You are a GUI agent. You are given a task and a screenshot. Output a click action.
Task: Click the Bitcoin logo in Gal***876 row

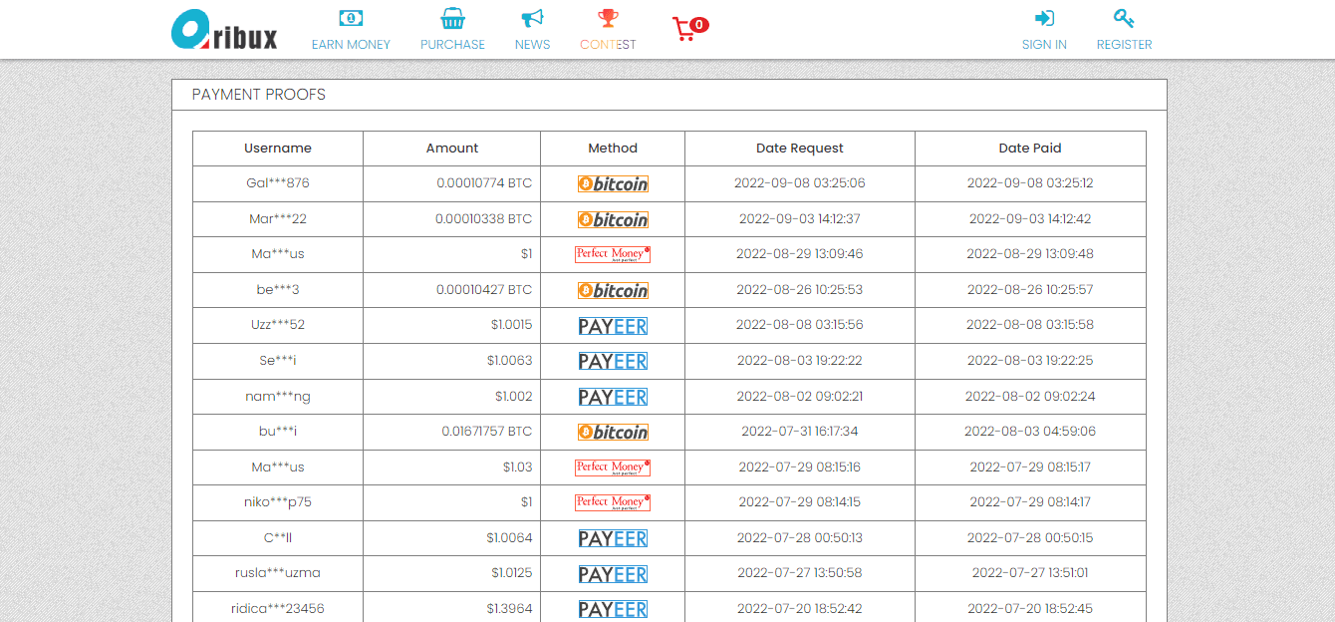[613, 183]
